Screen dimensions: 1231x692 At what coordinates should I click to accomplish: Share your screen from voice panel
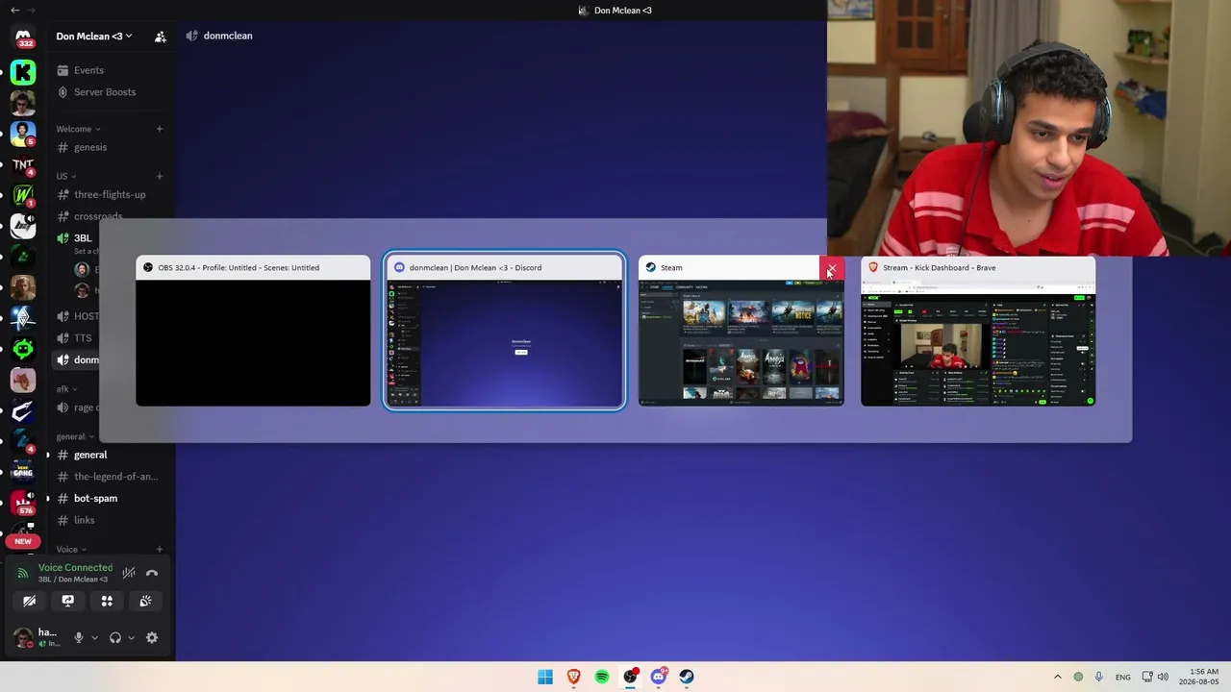tap(68, 601)
